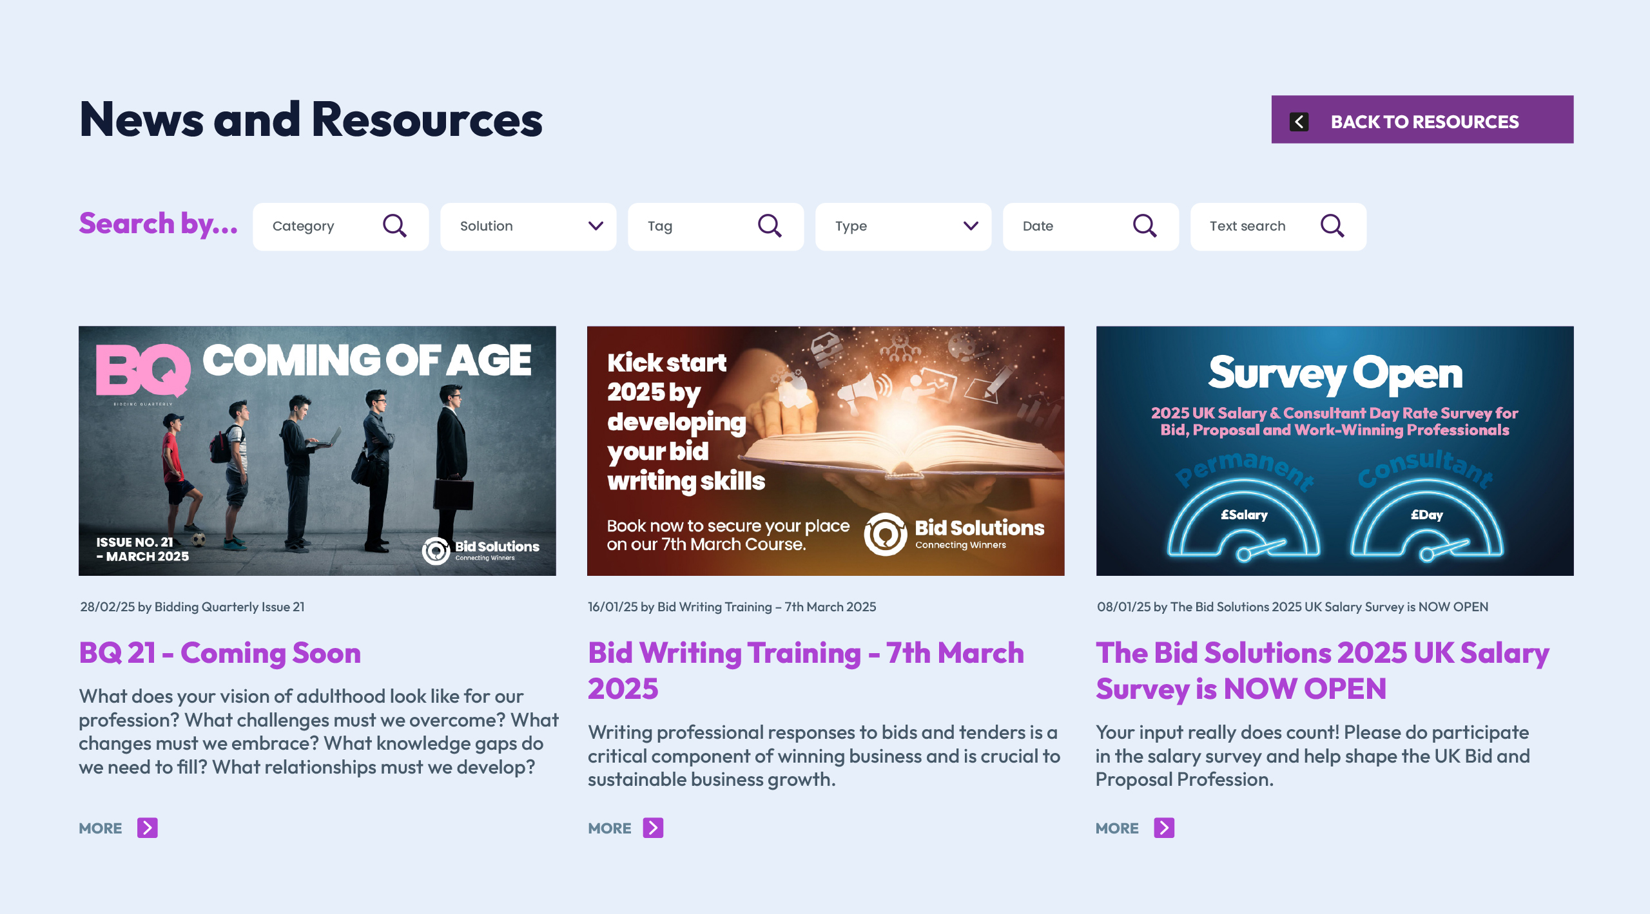Click the arrow icon beside BQ 21 MORE
This screenshot has width=1650, height=914.
(x=148, y=828)
